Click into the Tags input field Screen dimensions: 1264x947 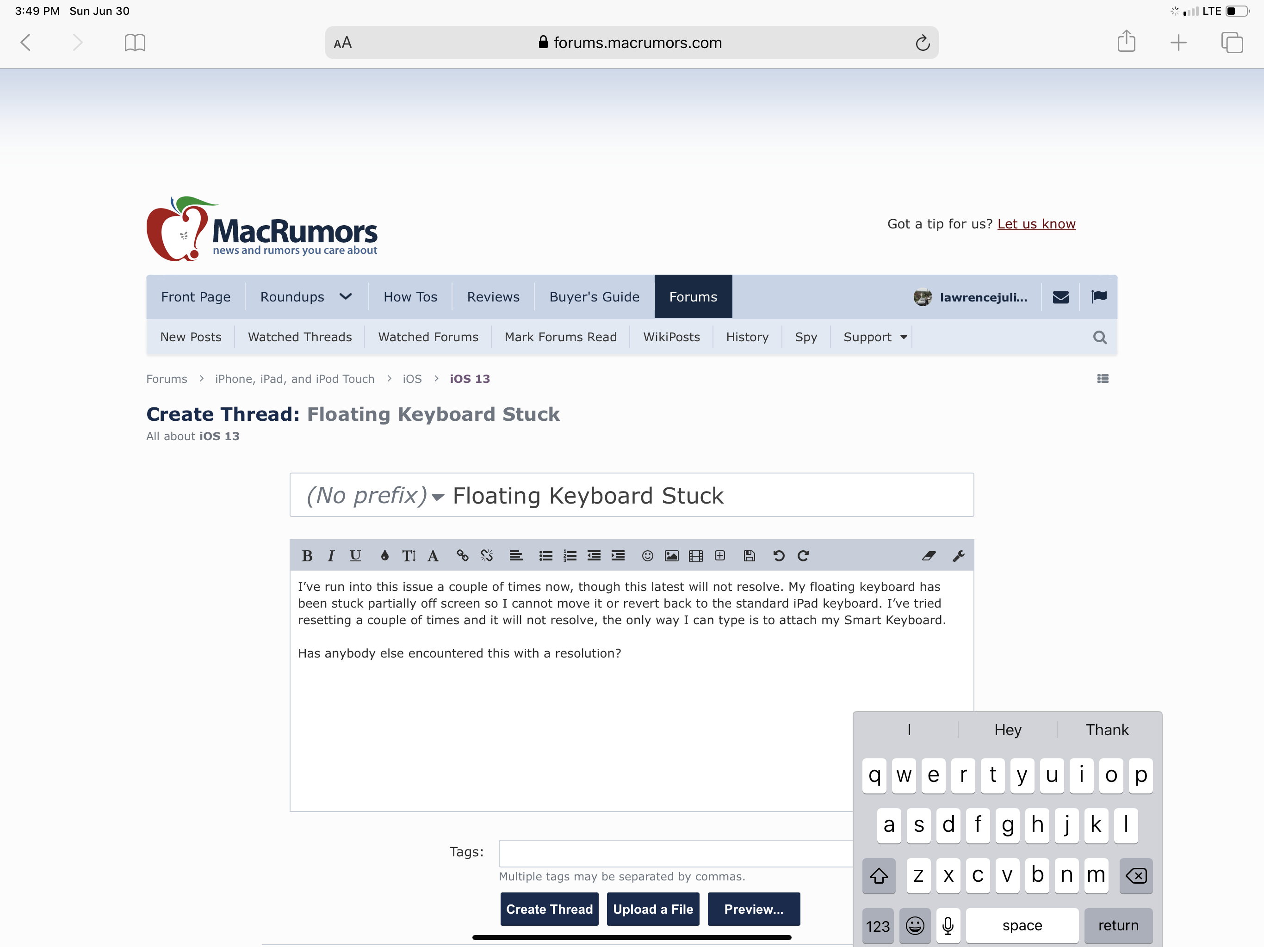pos(675,853)
